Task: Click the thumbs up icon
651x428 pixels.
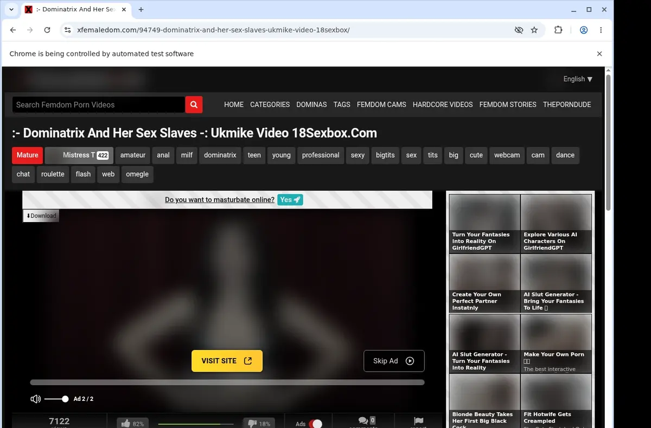Action: coord(126,424)
